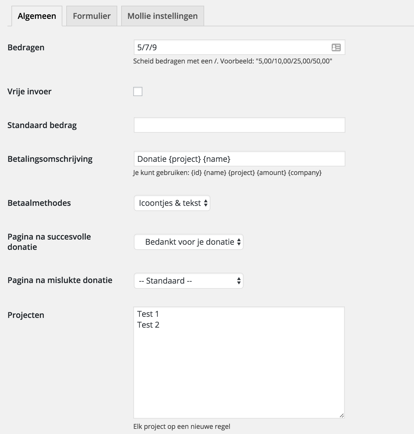Click the 'Standaard bedrag' label
Screen dimensions: 414x434
[42, 125]
